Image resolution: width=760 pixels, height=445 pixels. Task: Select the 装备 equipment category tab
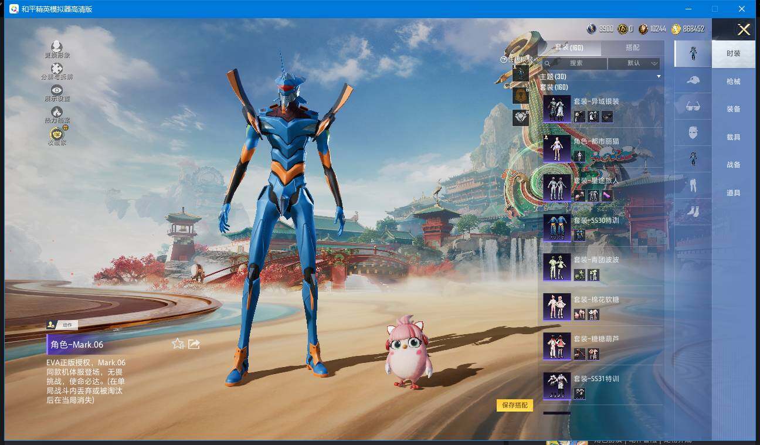pyautogui.click(x=733, y=109)
